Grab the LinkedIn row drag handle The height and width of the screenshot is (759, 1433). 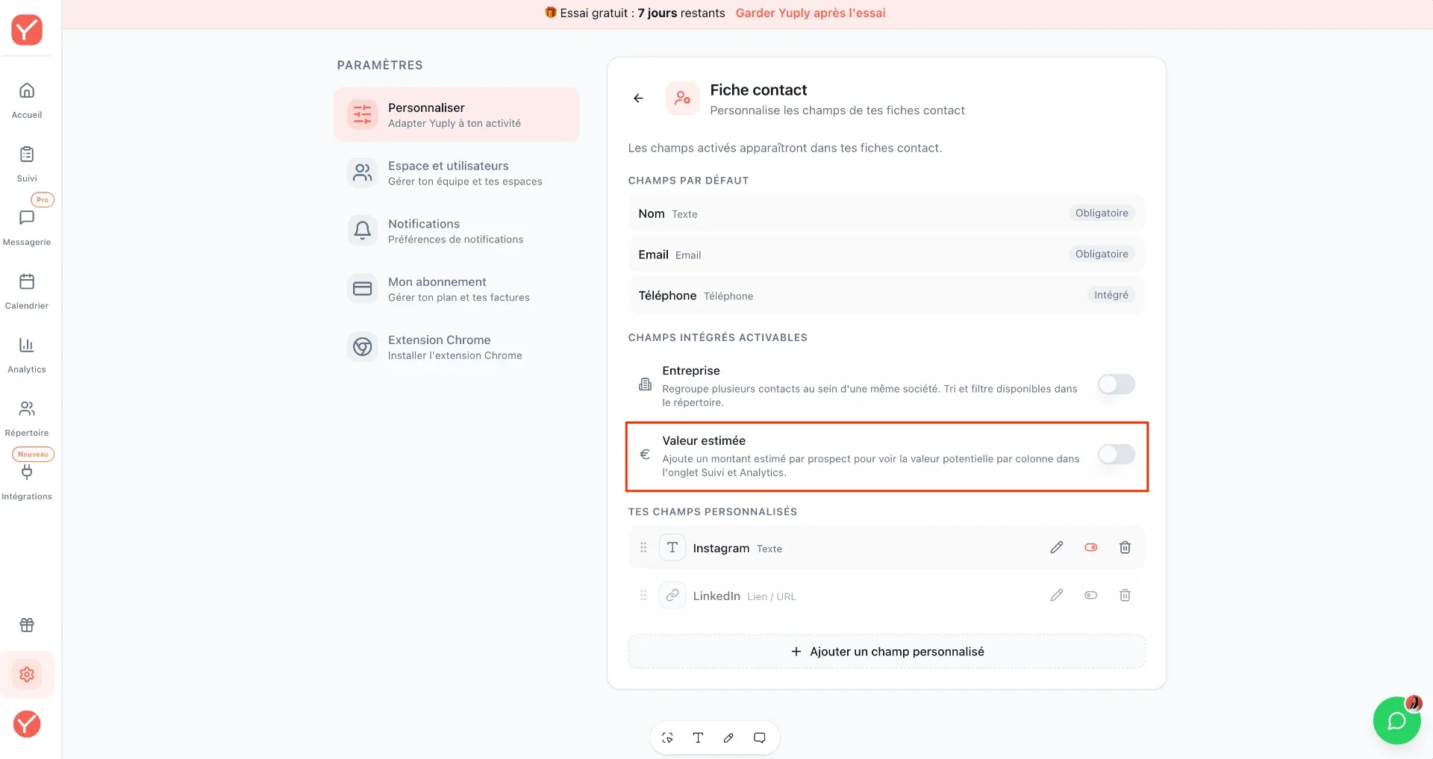pyautogui.click(x=643, y=596)
